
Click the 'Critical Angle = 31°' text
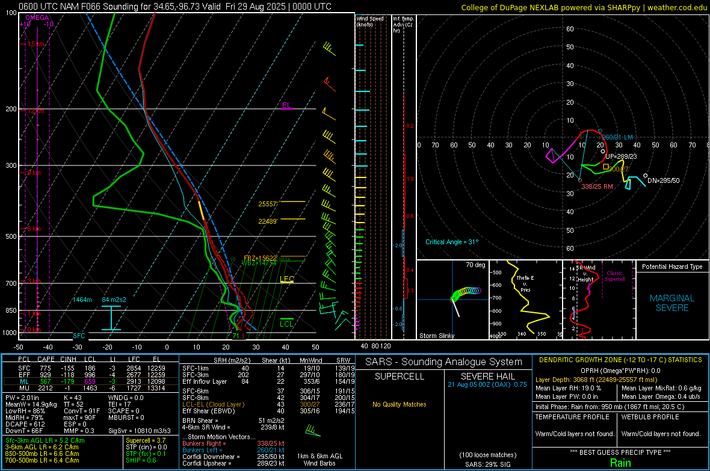452,242
